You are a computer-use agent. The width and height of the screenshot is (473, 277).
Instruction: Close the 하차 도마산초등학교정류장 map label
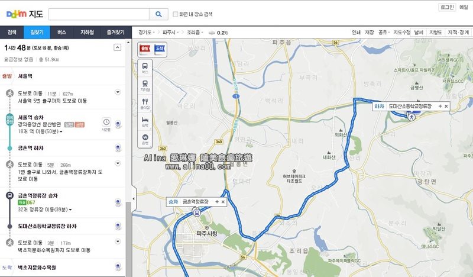pyautogui.click(x=446, y=107)
